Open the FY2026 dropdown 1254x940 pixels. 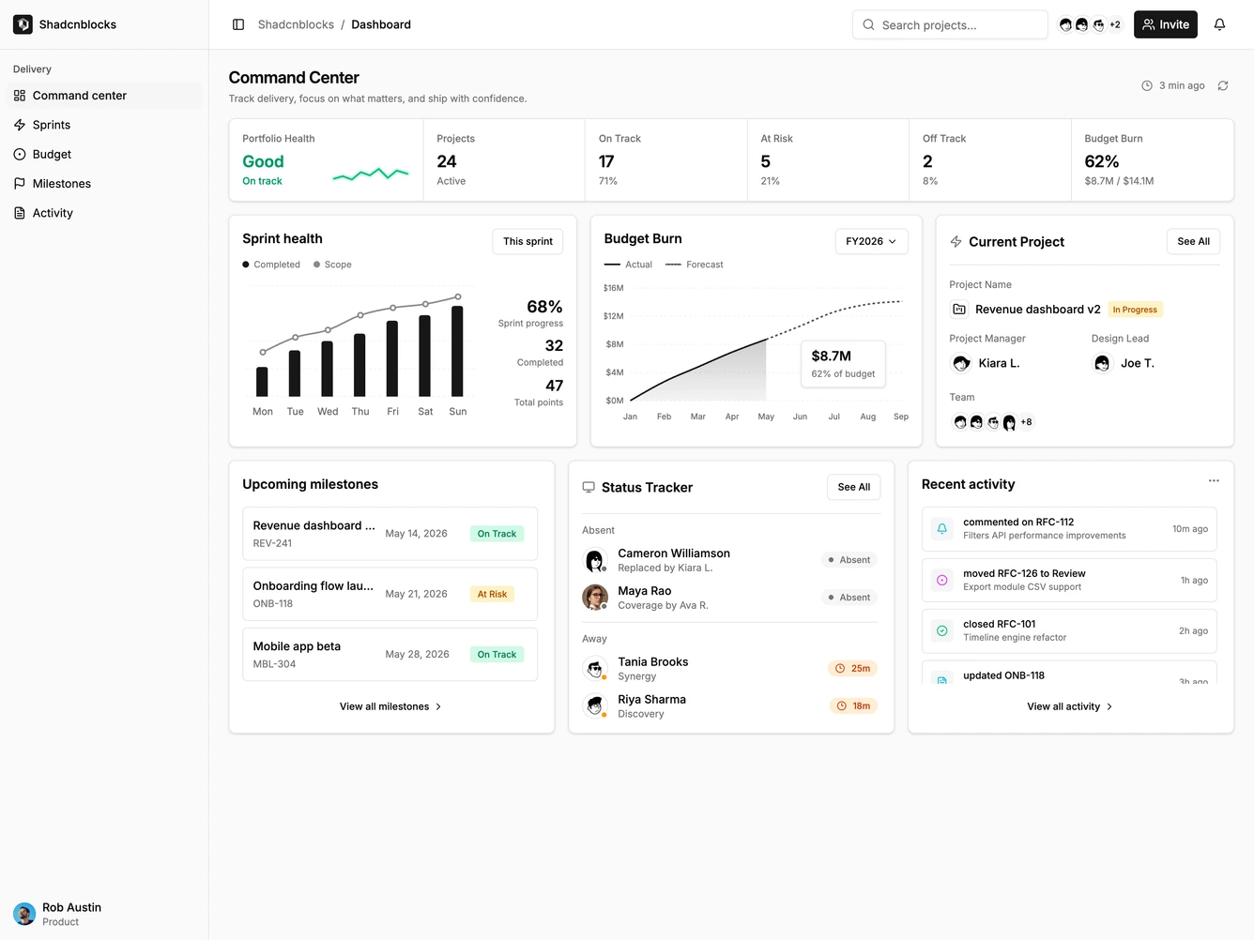coord(871,241)
